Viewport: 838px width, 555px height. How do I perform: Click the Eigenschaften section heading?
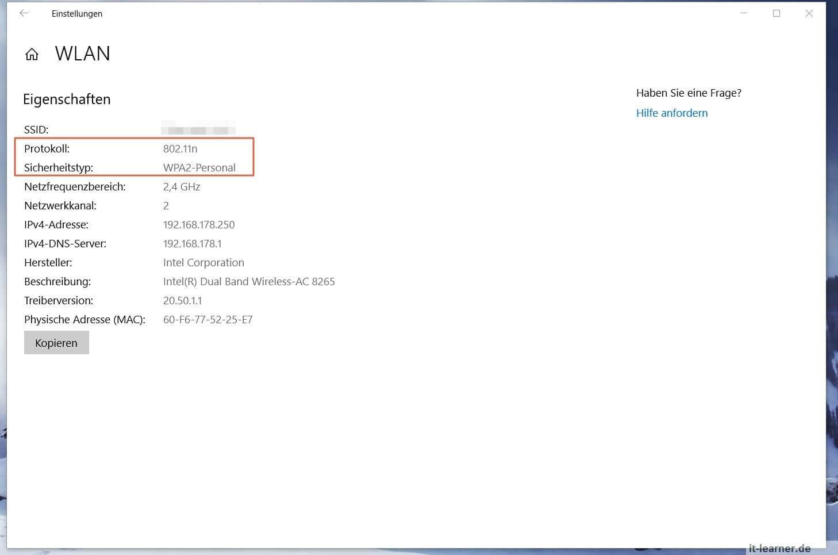pyautogui.click(x=67, y=99)
